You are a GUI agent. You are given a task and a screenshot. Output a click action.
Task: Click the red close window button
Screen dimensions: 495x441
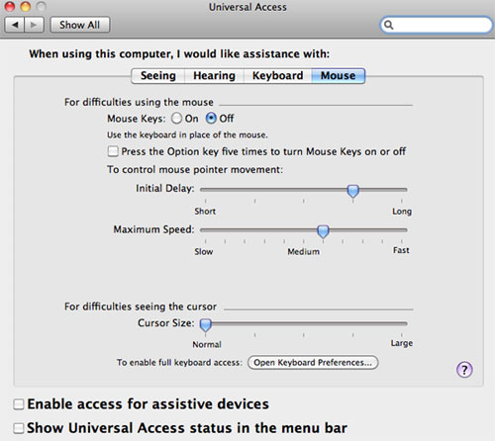[10, 6]
